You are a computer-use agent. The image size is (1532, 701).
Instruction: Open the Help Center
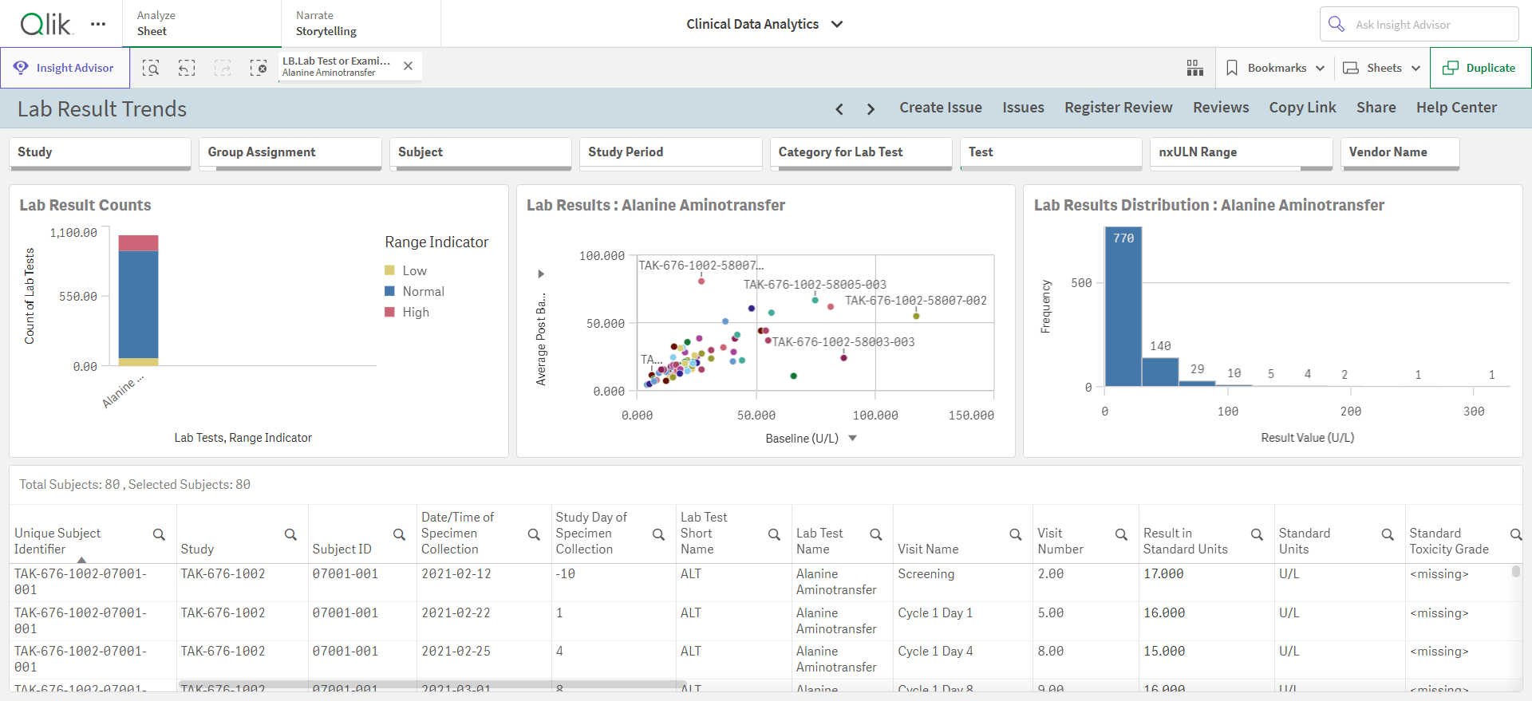pos(1456,108)
